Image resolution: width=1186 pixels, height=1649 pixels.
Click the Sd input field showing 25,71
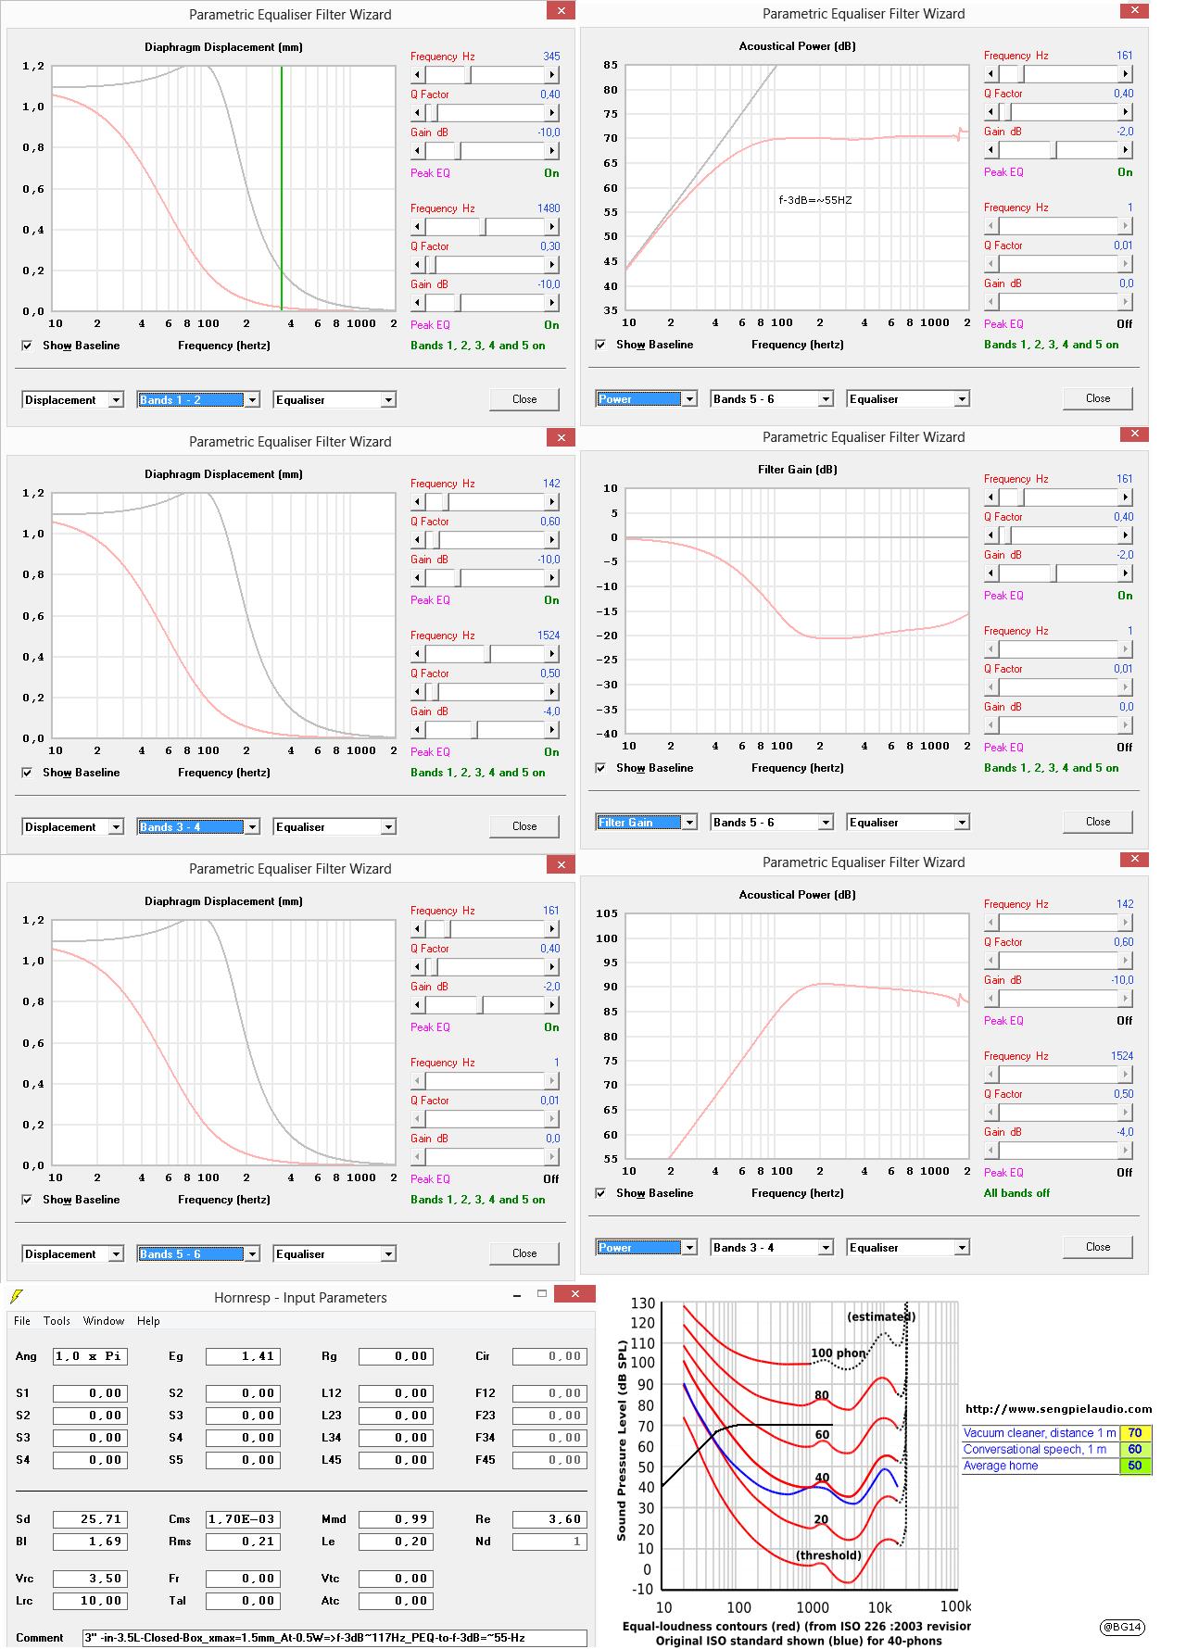(90, 1519)
